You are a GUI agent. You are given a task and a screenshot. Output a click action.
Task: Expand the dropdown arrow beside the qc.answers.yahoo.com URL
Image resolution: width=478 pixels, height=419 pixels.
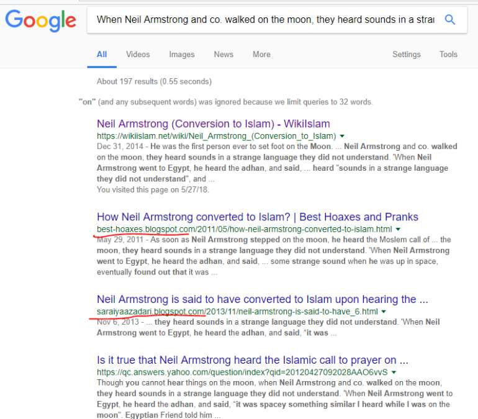coord(394,372)
